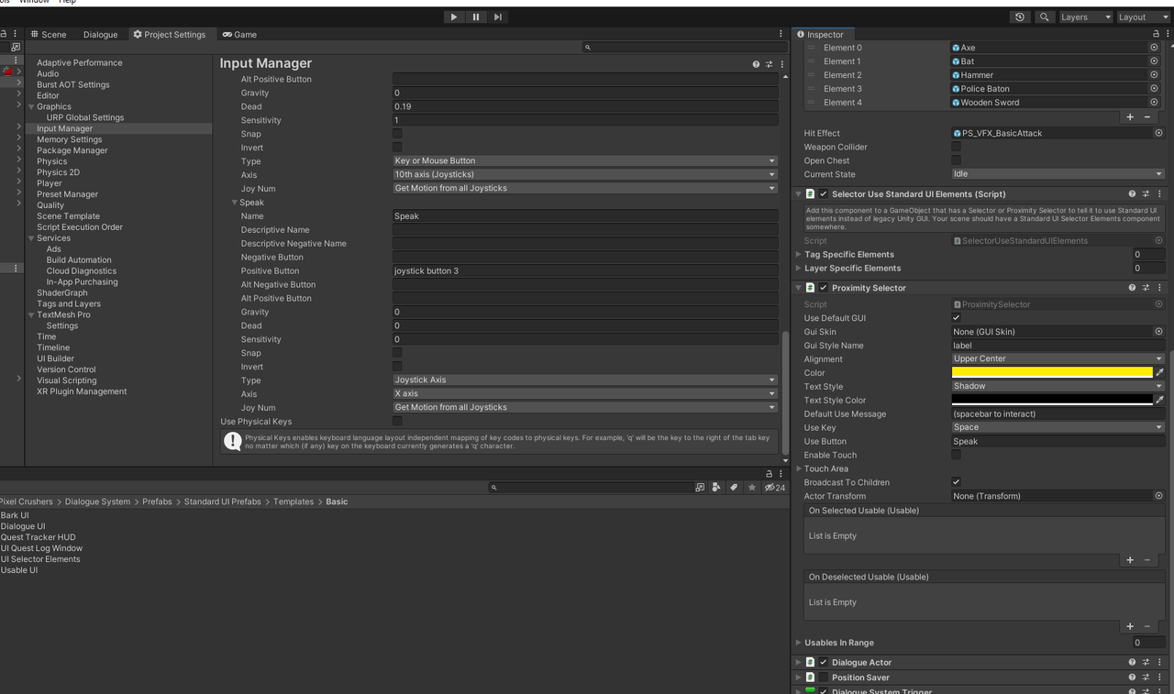The height and width of the screenshot is (694, 1174).
Task: Open Input Manager three-dot menu
Action: (x=782, y=64)
